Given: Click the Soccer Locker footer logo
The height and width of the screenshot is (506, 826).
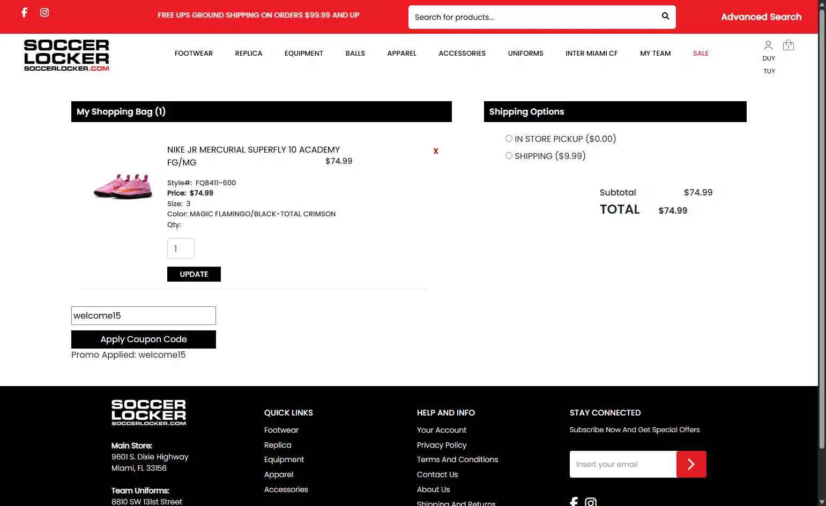Looking at the screenshot, I should 148,412.
